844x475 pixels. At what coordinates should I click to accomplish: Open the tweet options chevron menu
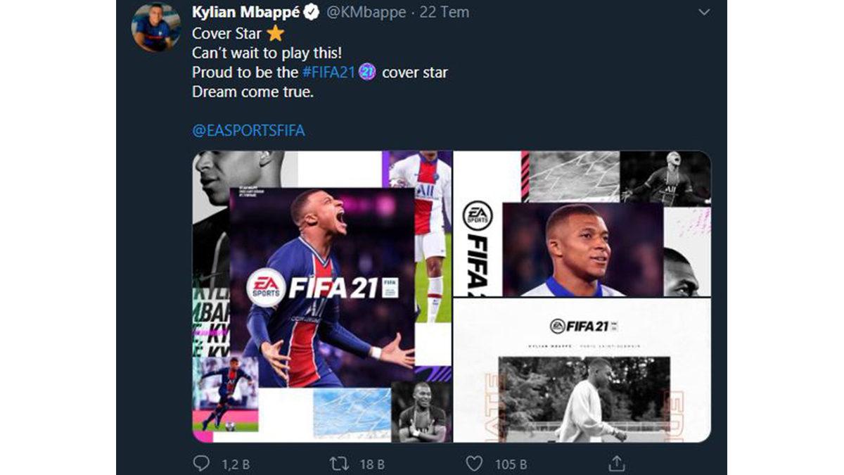pos(704,12)
